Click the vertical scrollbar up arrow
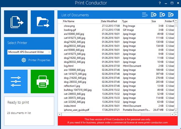This screenshot has width=181, height=129. [x=176, y=21]
